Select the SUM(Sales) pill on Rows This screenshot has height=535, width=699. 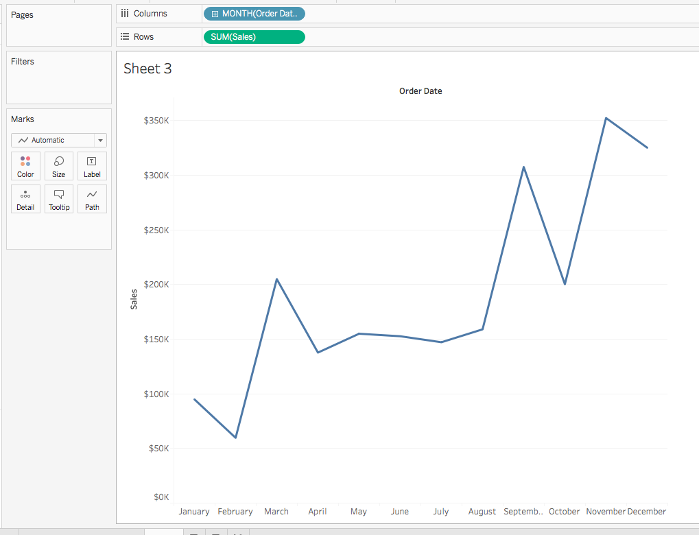point(254,37)
